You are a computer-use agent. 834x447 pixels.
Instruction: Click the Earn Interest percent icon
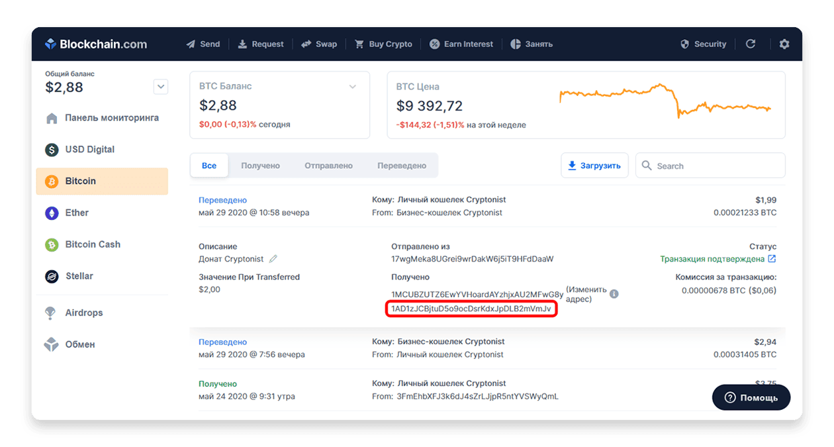(x=435, y=44)
